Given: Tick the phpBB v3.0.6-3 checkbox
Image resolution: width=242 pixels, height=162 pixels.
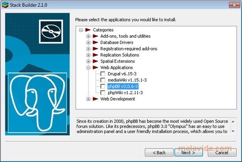Looking at the screenshot, I should [103, 86].
